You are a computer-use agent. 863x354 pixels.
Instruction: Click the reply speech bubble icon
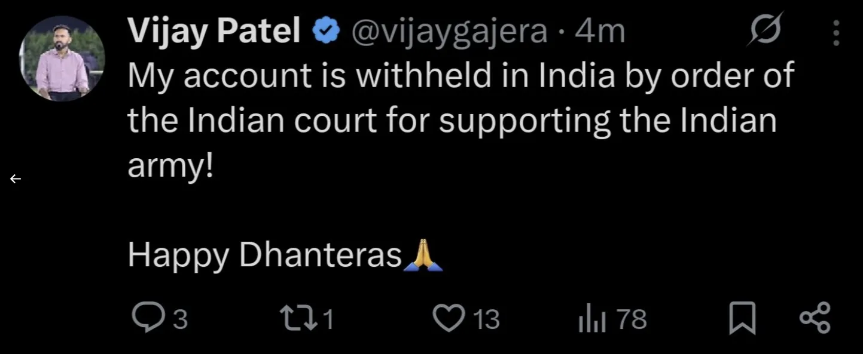point(144,318)
